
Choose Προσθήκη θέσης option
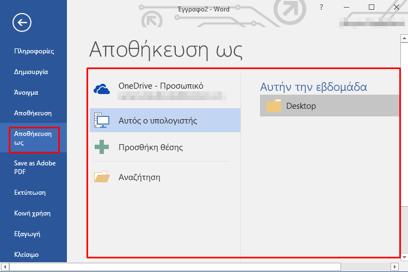(x=165, y=147)
